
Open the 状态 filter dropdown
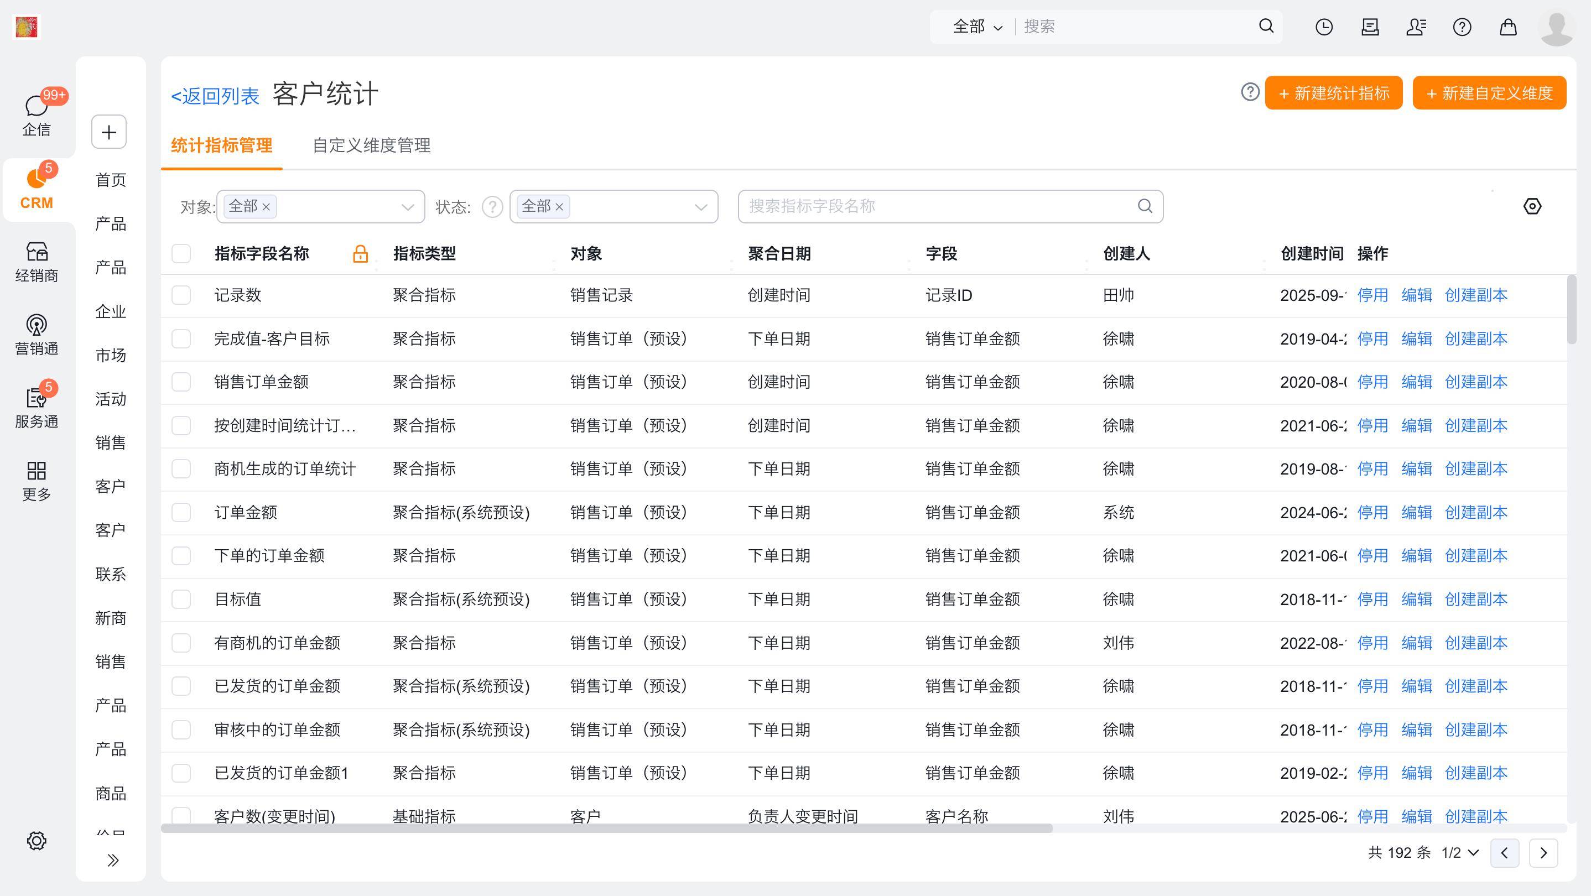point(700,207)
